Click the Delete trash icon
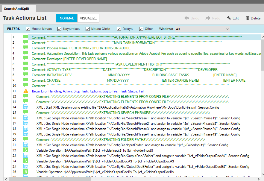The height and width of the screenshot is (181, 264). click(x=248, y=18)
